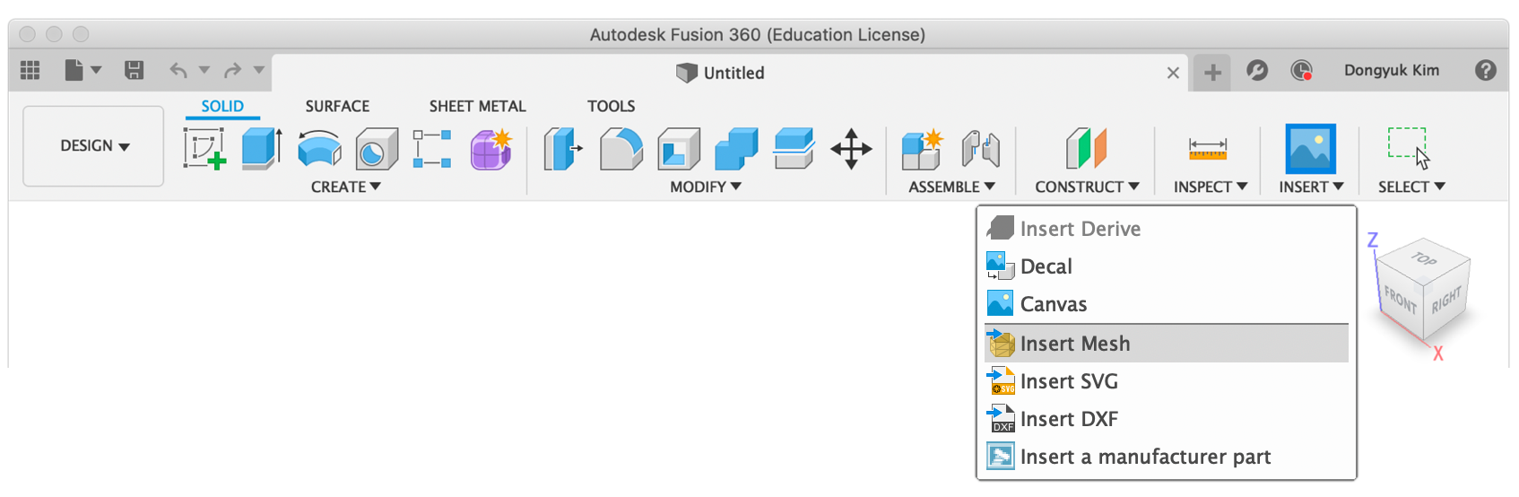Screen dimensions: 1519x497
Task: Open the Extensions icon in the title bar
Action: (x=1257, y=70)
